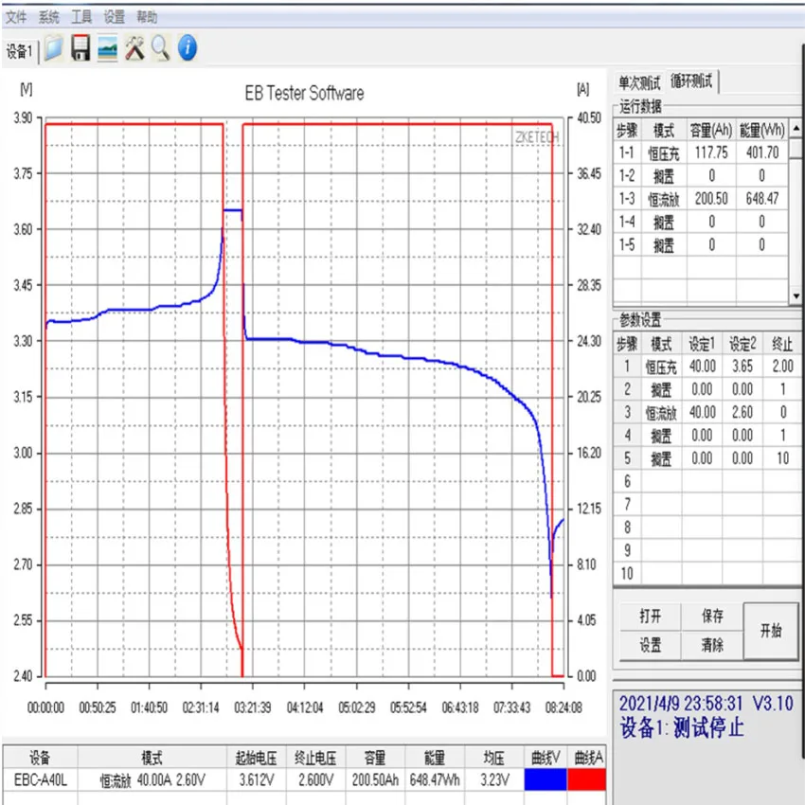
Task: Click the 恒流放 40.00A 2.60V mode cell
Action: [x=152, y=779]
